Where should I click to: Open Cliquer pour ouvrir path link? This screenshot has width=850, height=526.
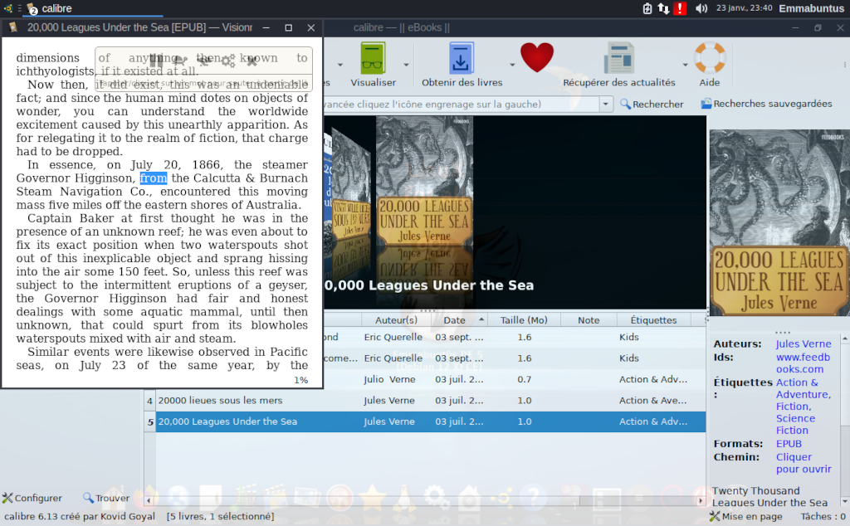[804, 463]
